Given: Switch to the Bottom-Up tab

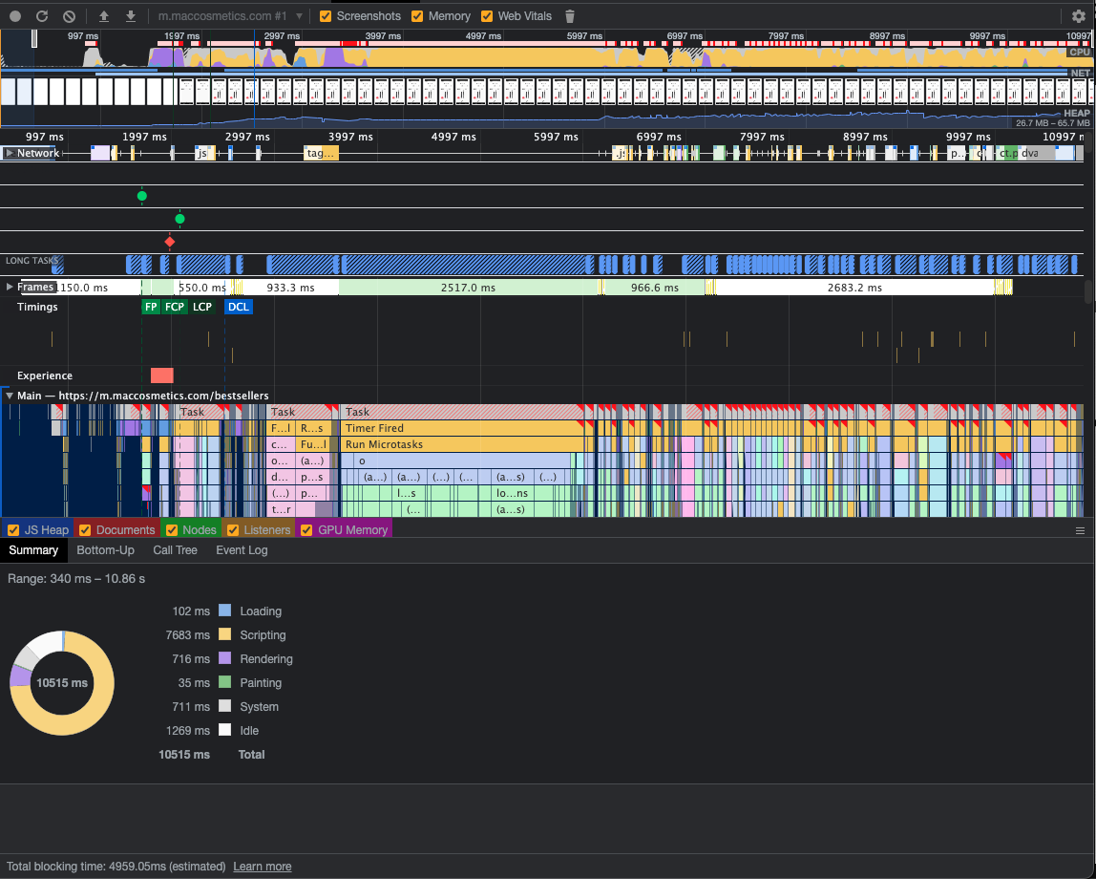Looking at the screenshot, I should [x=106, y=550].
